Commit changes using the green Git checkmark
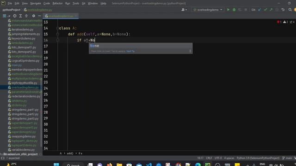The width and height of the screenshot is (296, 166). pos(265,10)
